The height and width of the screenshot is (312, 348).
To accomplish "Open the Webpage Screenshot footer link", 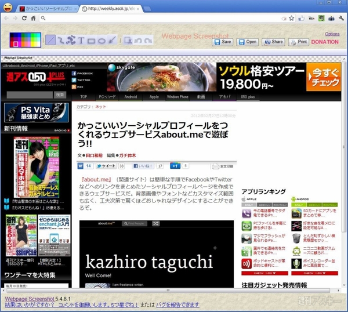I will tap(30, 299).
